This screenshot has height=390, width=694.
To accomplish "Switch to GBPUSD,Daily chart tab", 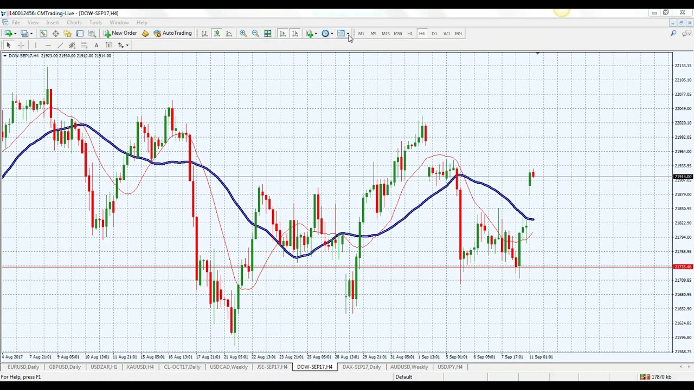I will [65, 367].
